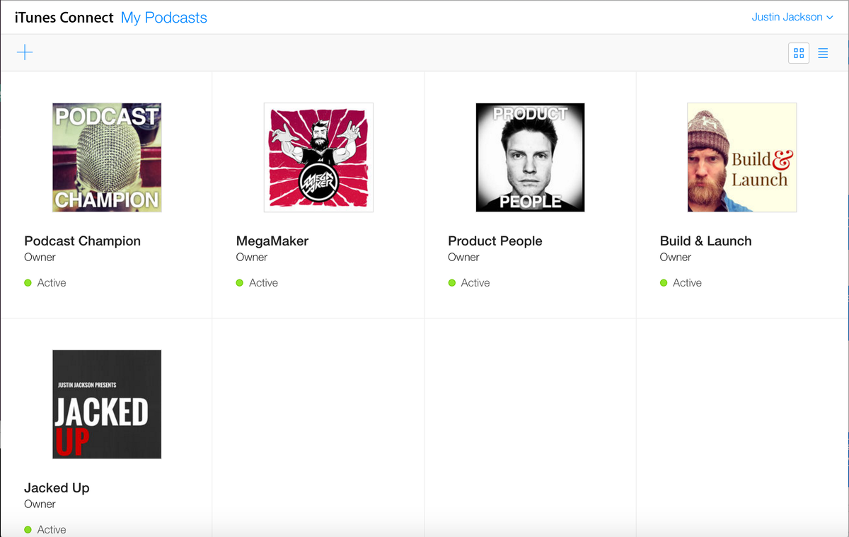
Task: Click Podcast Champion's green Active status dot
Action: [28, 283]
